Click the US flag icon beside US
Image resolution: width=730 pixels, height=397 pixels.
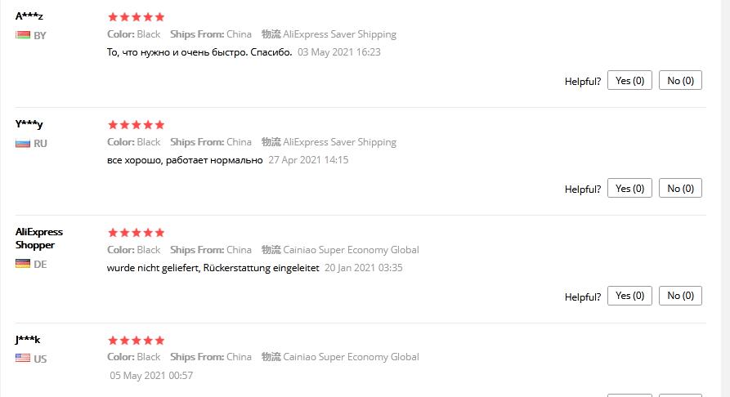coord(23,358)
